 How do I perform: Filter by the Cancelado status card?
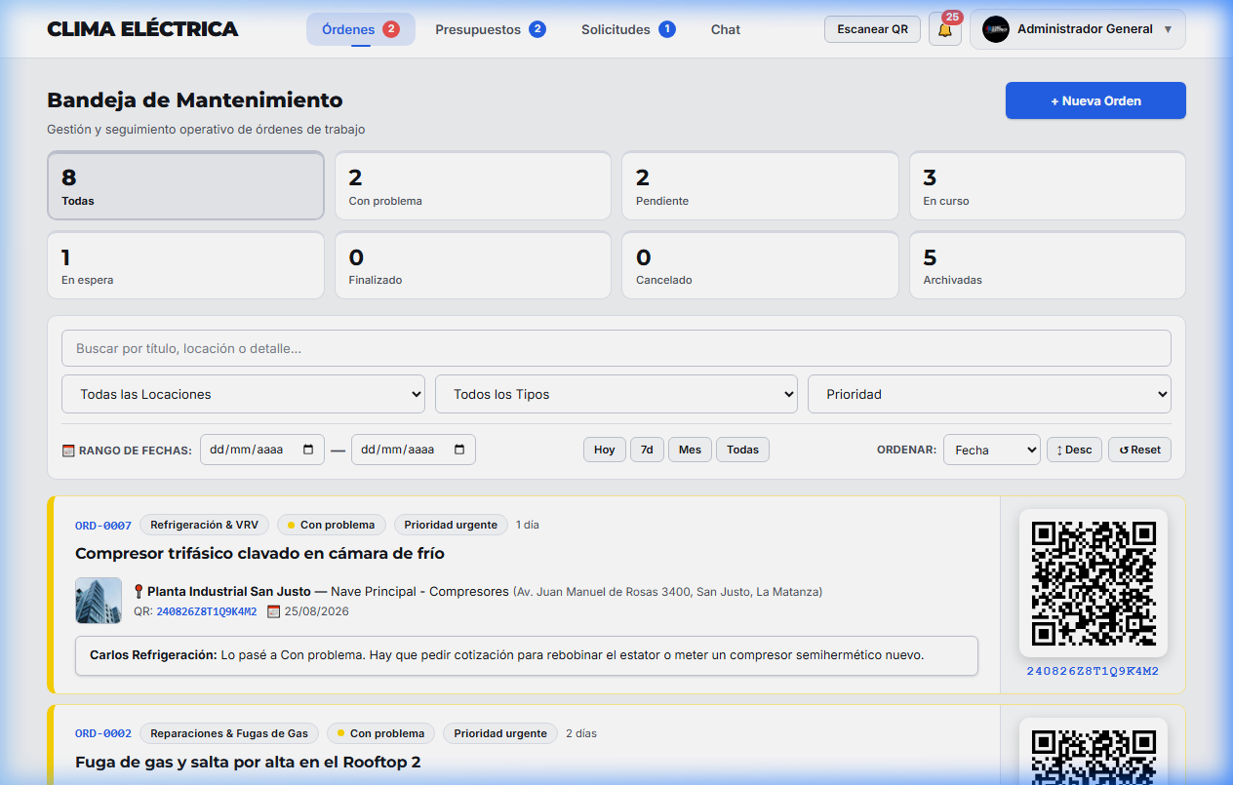(x=760, y=265)
